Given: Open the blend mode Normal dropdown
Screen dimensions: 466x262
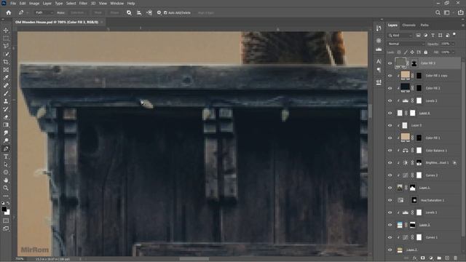Looking at the screenshot, I should (406, 44).
